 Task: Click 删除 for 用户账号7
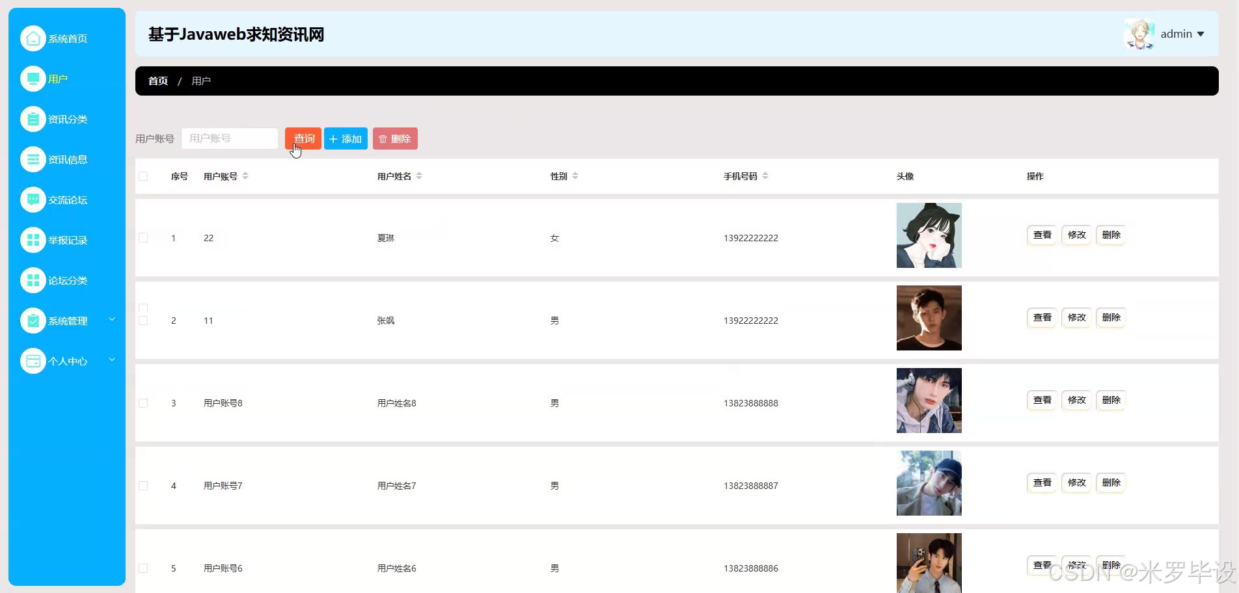[1111, 482]
